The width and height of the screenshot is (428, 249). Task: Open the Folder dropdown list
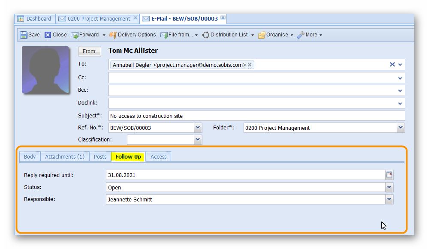point(401,128)
